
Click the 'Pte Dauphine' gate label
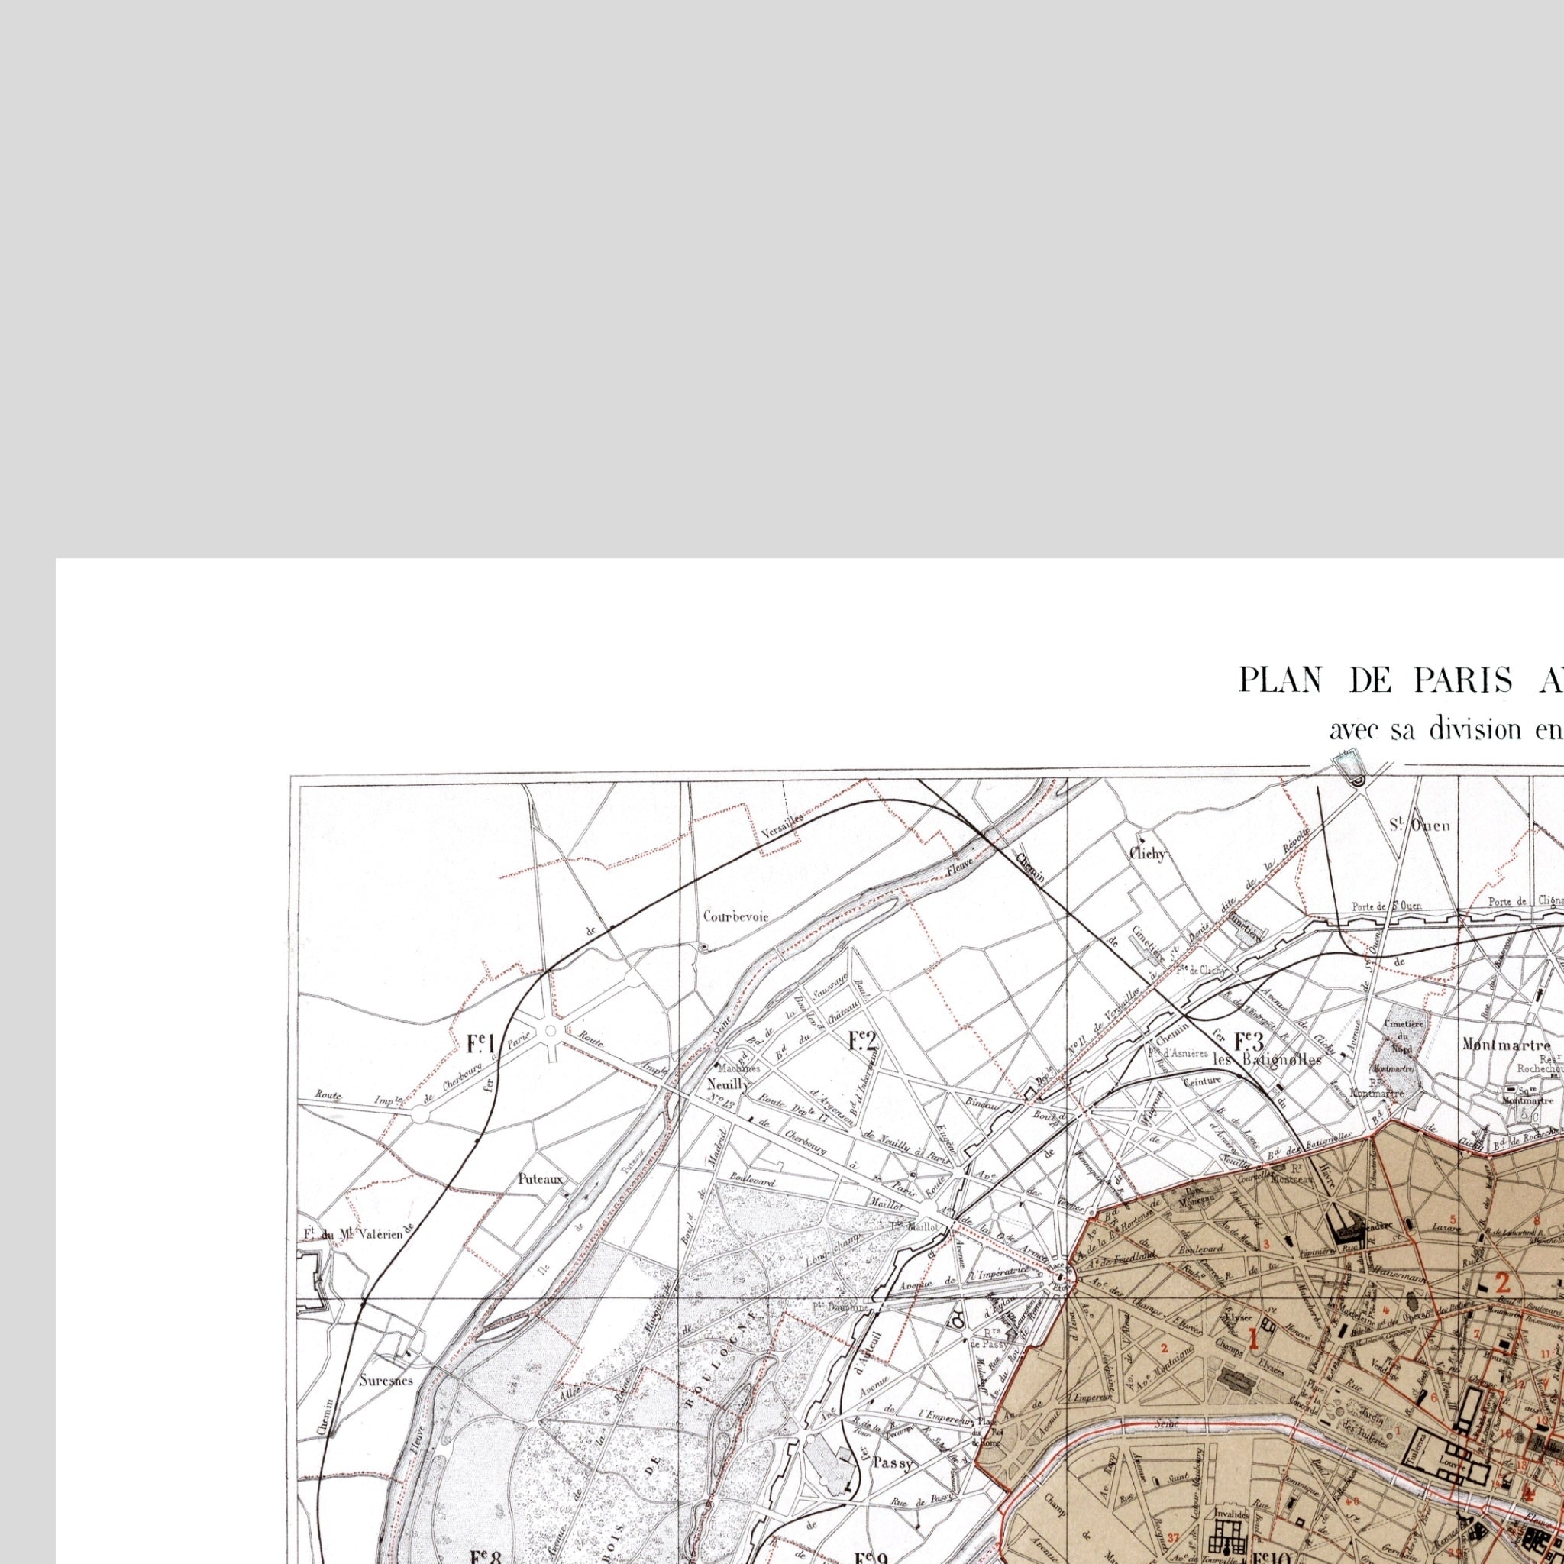[x=839, y=1306]
